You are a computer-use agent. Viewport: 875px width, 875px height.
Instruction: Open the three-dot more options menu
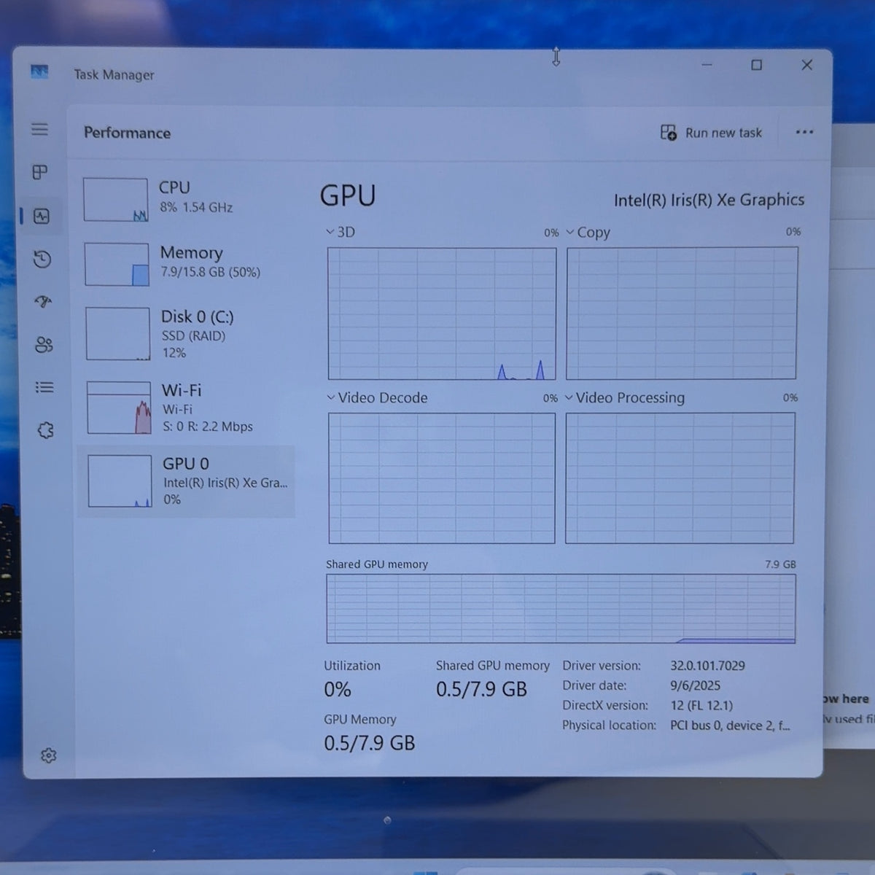[804, 132]
